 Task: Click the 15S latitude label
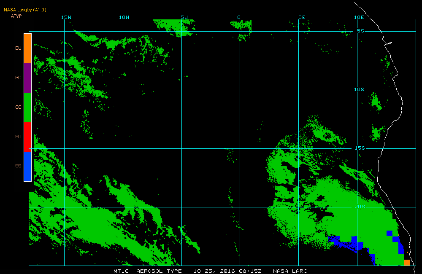tap(360, 148)
